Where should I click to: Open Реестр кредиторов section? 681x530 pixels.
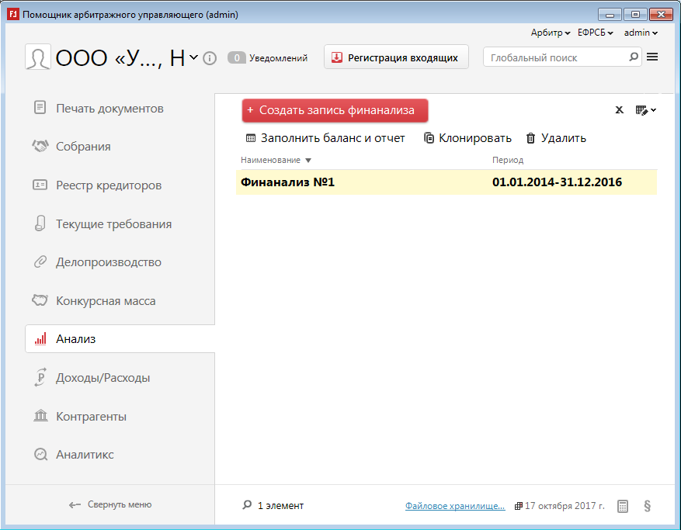[109, 185]
